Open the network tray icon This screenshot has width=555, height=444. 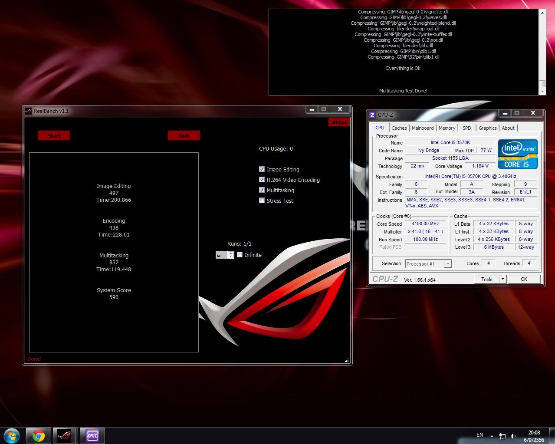[x=502, y=436]
